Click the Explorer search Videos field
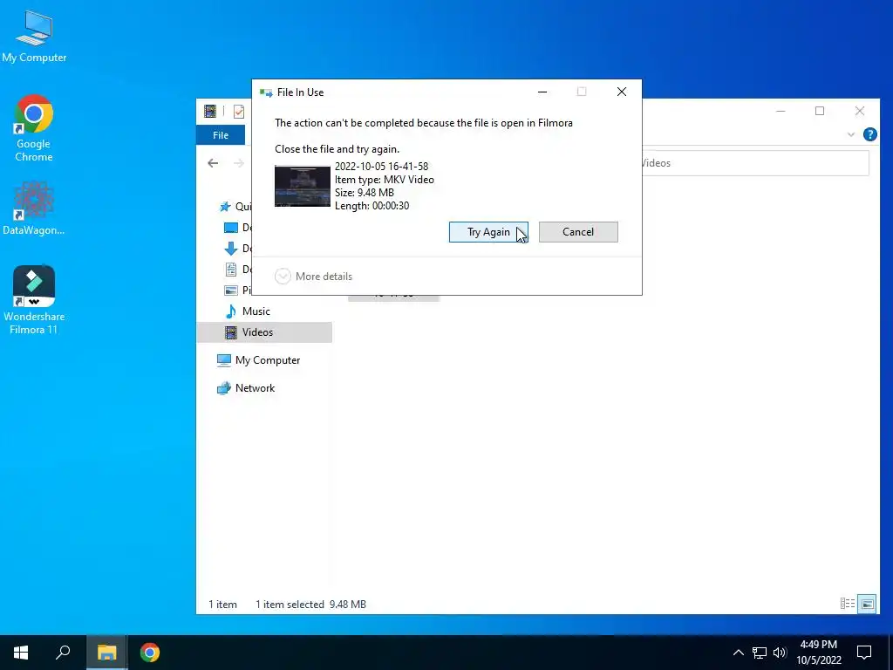This screenshot has height=670, width=893. click(755, 163)
